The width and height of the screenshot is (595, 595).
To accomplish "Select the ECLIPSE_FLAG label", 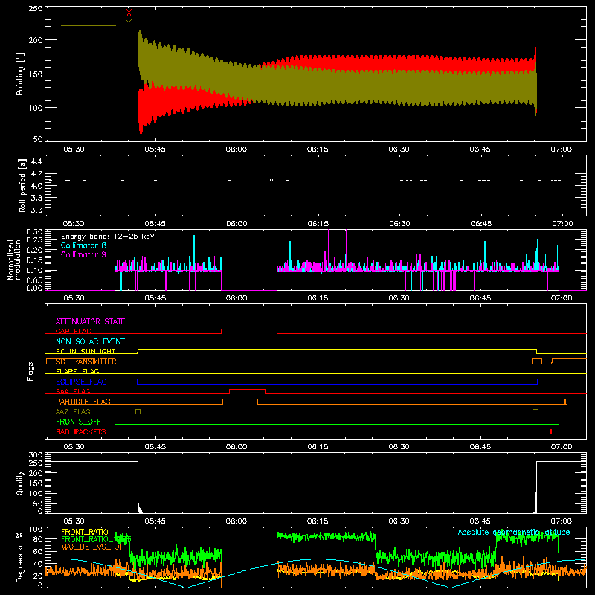I will [x=81, y=382].
